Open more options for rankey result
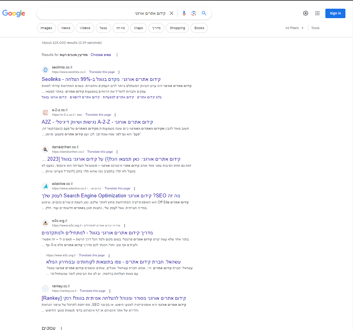Viewport: 353px width, 330px height. pyautogui.click(x=109, y=291)
